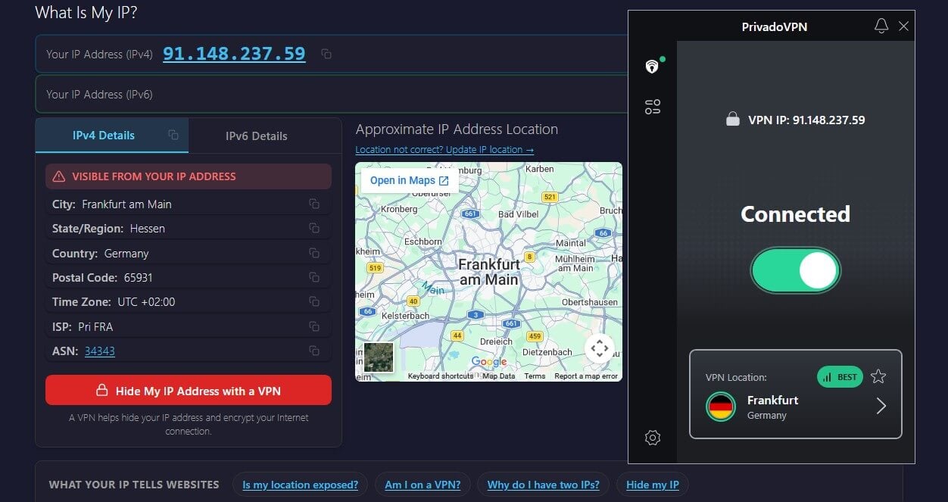Open the ASN 34343 link
The width and height of the screenshot is (948, 502).
point(100,351)
